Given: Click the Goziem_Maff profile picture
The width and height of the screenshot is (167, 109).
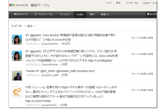Looking at the screenshot, I should coord(17,75).
